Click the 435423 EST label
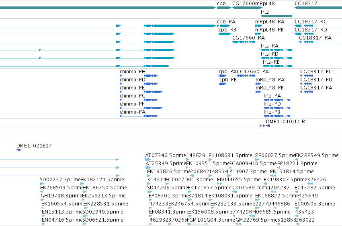The width and height of the screenshot is (342, 226). (305, 212)
